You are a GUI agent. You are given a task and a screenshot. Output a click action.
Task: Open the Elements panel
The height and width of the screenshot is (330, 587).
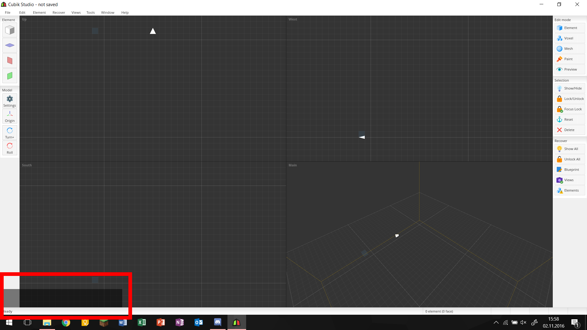570,190
